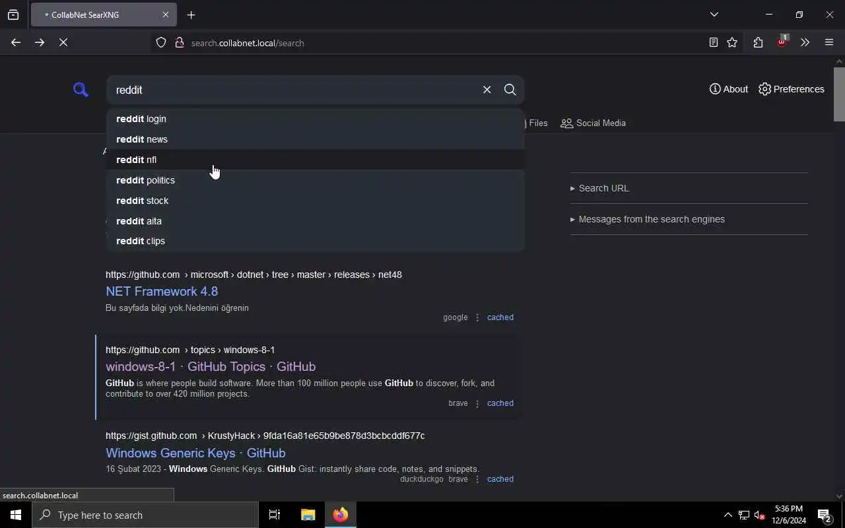Open cached link for windows-8-1 result
Viewport: 845px width, 528px height.
(500, 403)
